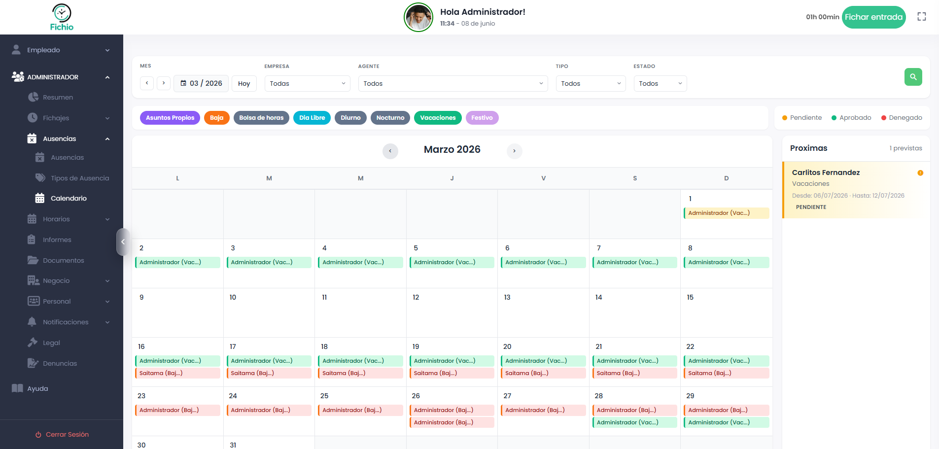Click the Hoy button
939x449 pixels.
pos(244,83)
